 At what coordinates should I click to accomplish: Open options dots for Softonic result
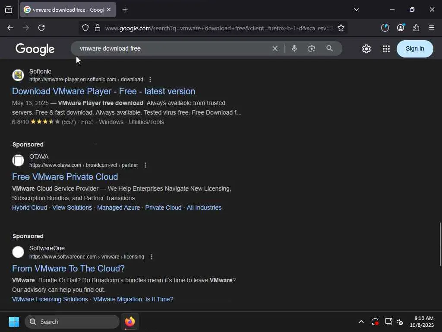[x=150, y=80]
